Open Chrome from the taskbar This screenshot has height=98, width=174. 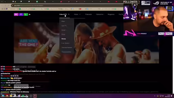tap(7, 96)
